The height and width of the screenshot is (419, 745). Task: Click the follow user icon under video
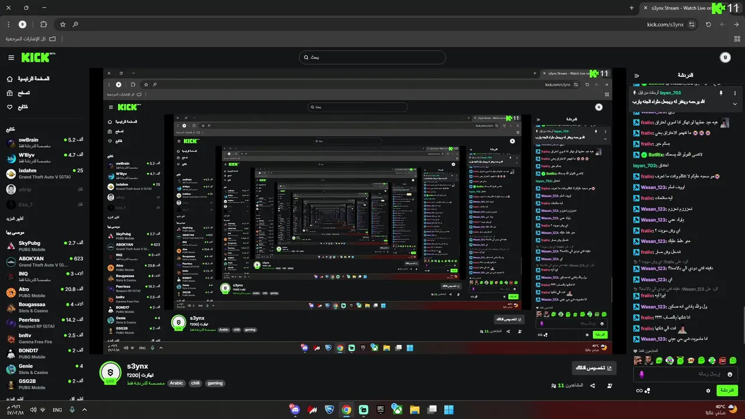tap(609, 386)
